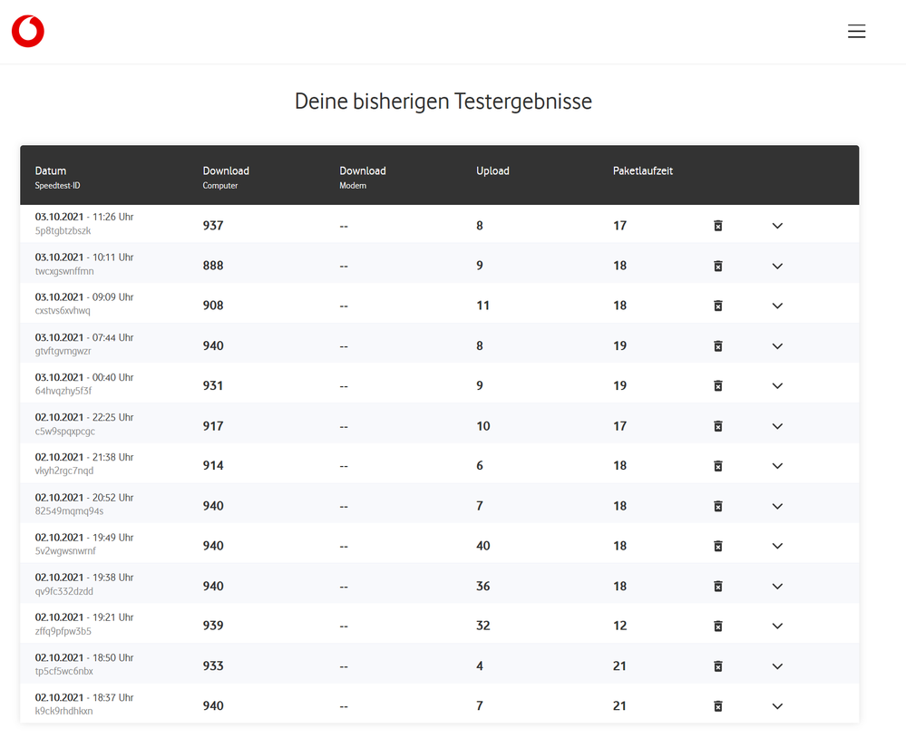Delete the last test result k9ck9rhdhkxn
The height and width of the screenshot is (748, 906).
click(717, 706)
